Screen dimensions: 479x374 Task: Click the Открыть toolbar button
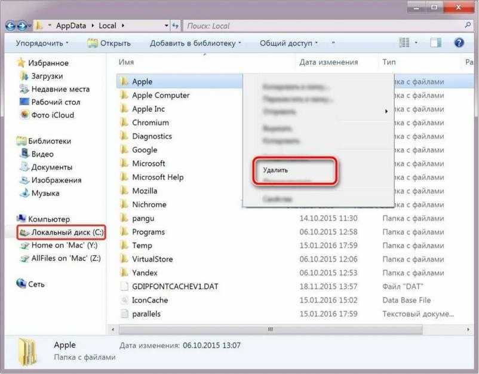(x=109, y=43)
